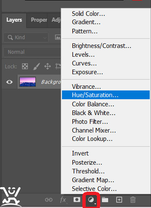Create a new layer
This screenshot has height=208, width=151.
(x=119, y=200)
